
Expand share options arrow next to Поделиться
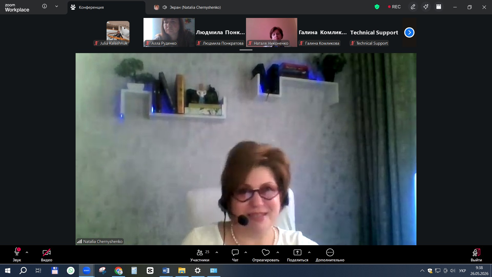click(x=309, y=252)
